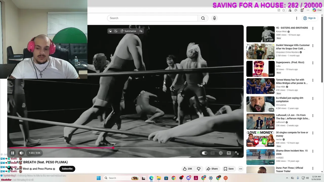This screenshot has width=324, height=182.
Task: Visit Chaz NBA channel
Action: pos(280,87)
